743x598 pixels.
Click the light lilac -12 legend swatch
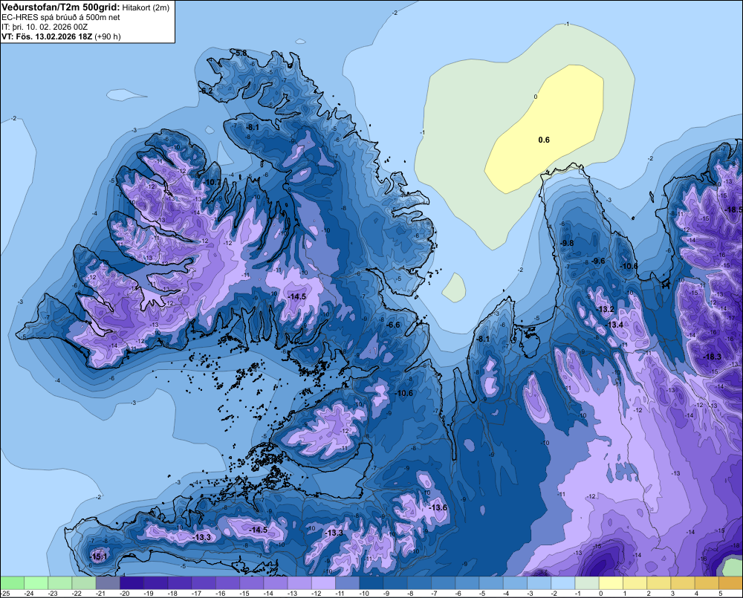coord(324,583)
